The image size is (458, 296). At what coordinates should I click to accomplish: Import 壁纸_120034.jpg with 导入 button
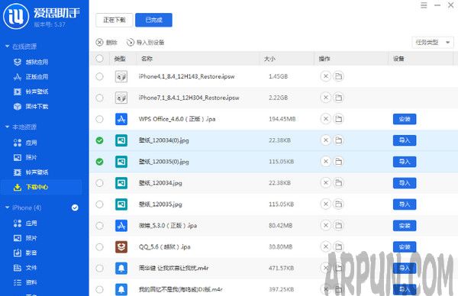point(405,183)
